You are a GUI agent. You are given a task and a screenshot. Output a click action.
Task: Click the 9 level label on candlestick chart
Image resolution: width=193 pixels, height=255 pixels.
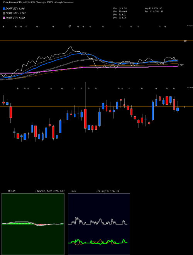point(185,107)
